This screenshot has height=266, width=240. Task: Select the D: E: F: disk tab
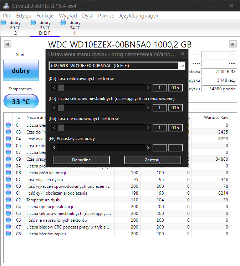45,27
